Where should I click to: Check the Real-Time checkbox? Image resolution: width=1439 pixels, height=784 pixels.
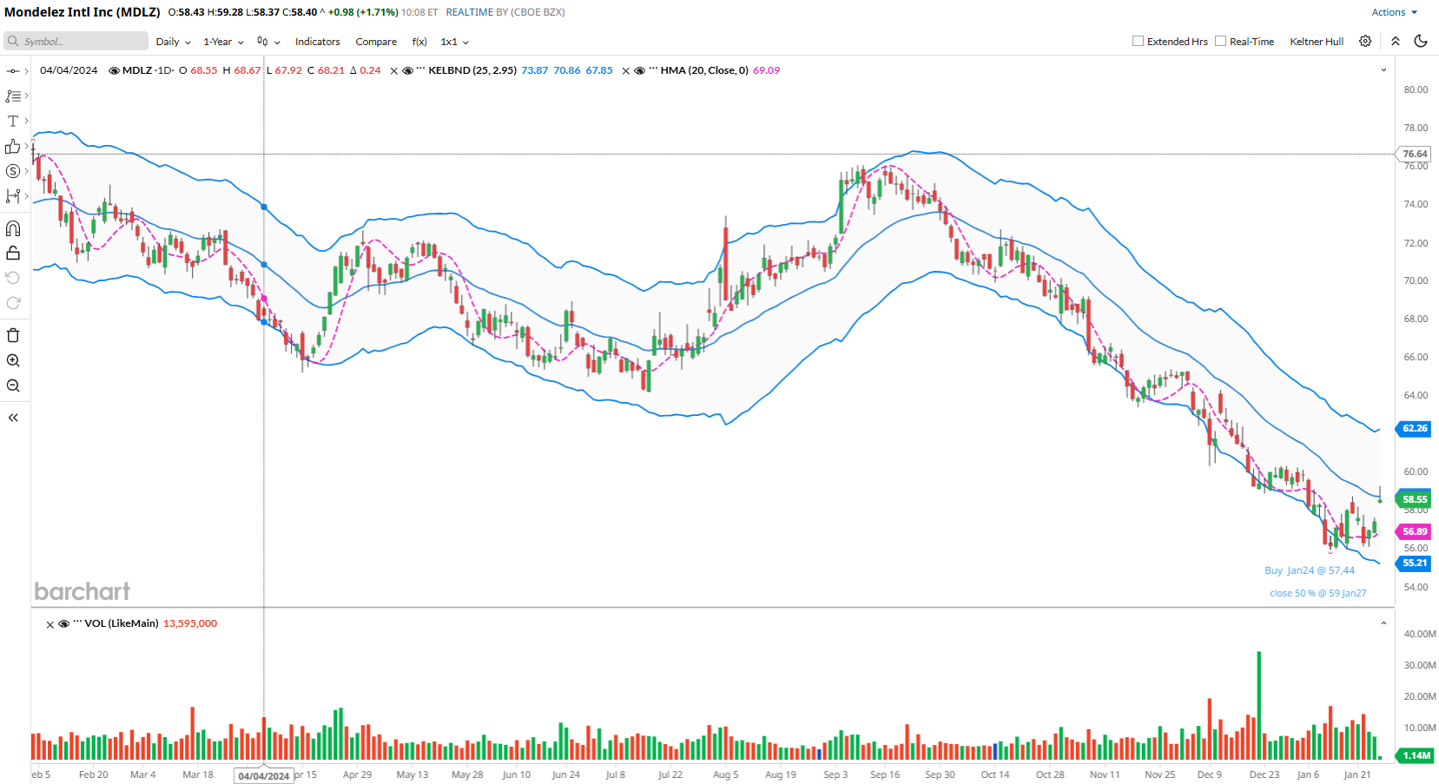click(x=1220, y=42)
